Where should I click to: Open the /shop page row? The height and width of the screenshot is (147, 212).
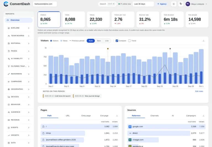point(79,133)
